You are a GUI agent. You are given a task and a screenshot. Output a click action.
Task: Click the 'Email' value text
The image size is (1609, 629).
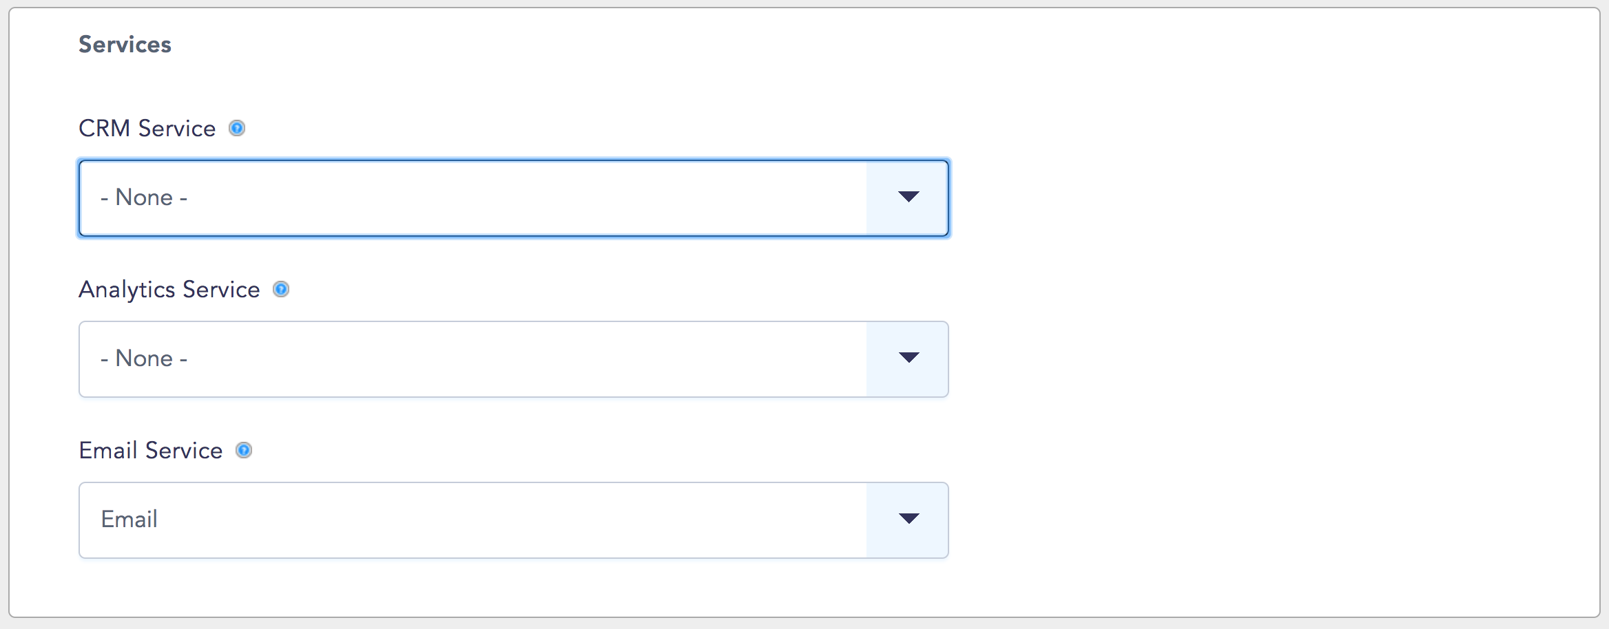129,519
